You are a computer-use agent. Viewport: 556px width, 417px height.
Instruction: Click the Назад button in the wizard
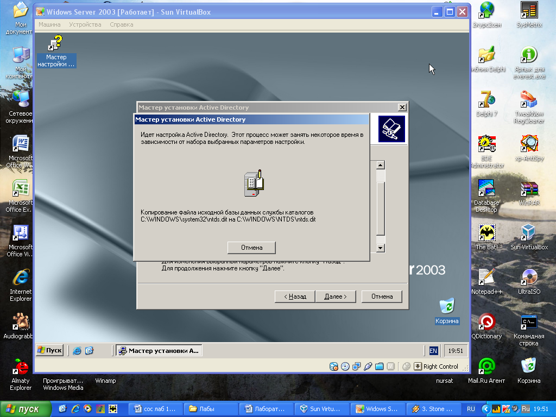pyautogui.click(x=295, y=296)
